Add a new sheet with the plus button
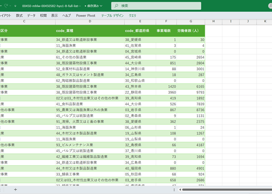This screenshot has width=272, height=194. 15,190
